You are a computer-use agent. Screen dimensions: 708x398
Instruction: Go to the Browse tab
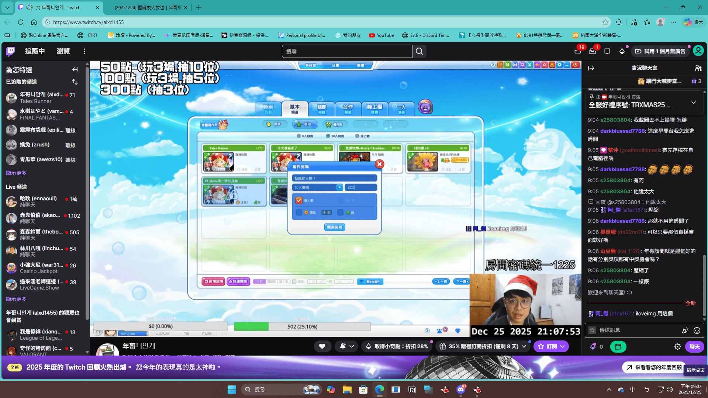(x=63, y=51)
